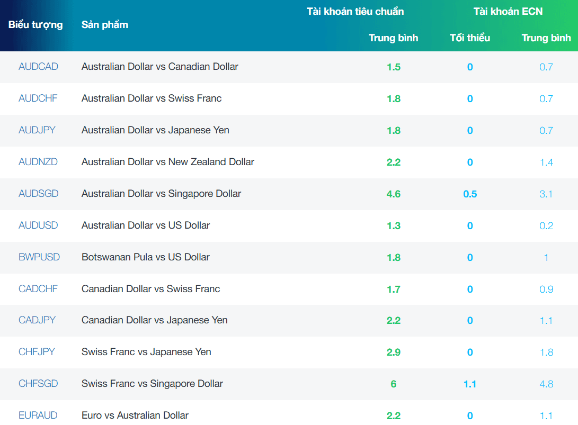Open the AUDSGD symbol link
The image size is (578, 425).
(x=38, y=193)
